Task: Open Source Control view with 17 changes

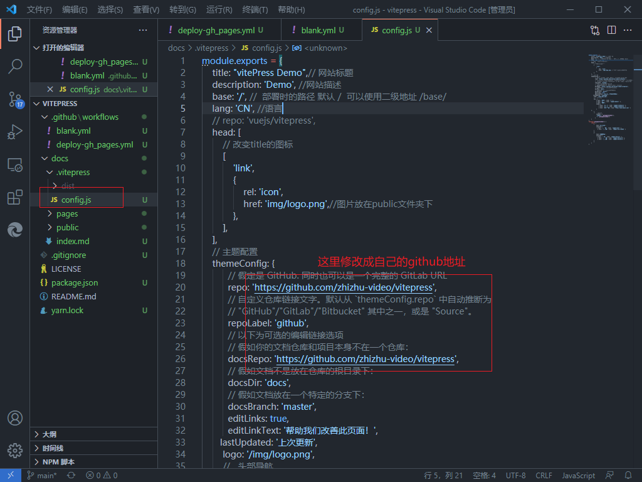Action: point(16,100)
